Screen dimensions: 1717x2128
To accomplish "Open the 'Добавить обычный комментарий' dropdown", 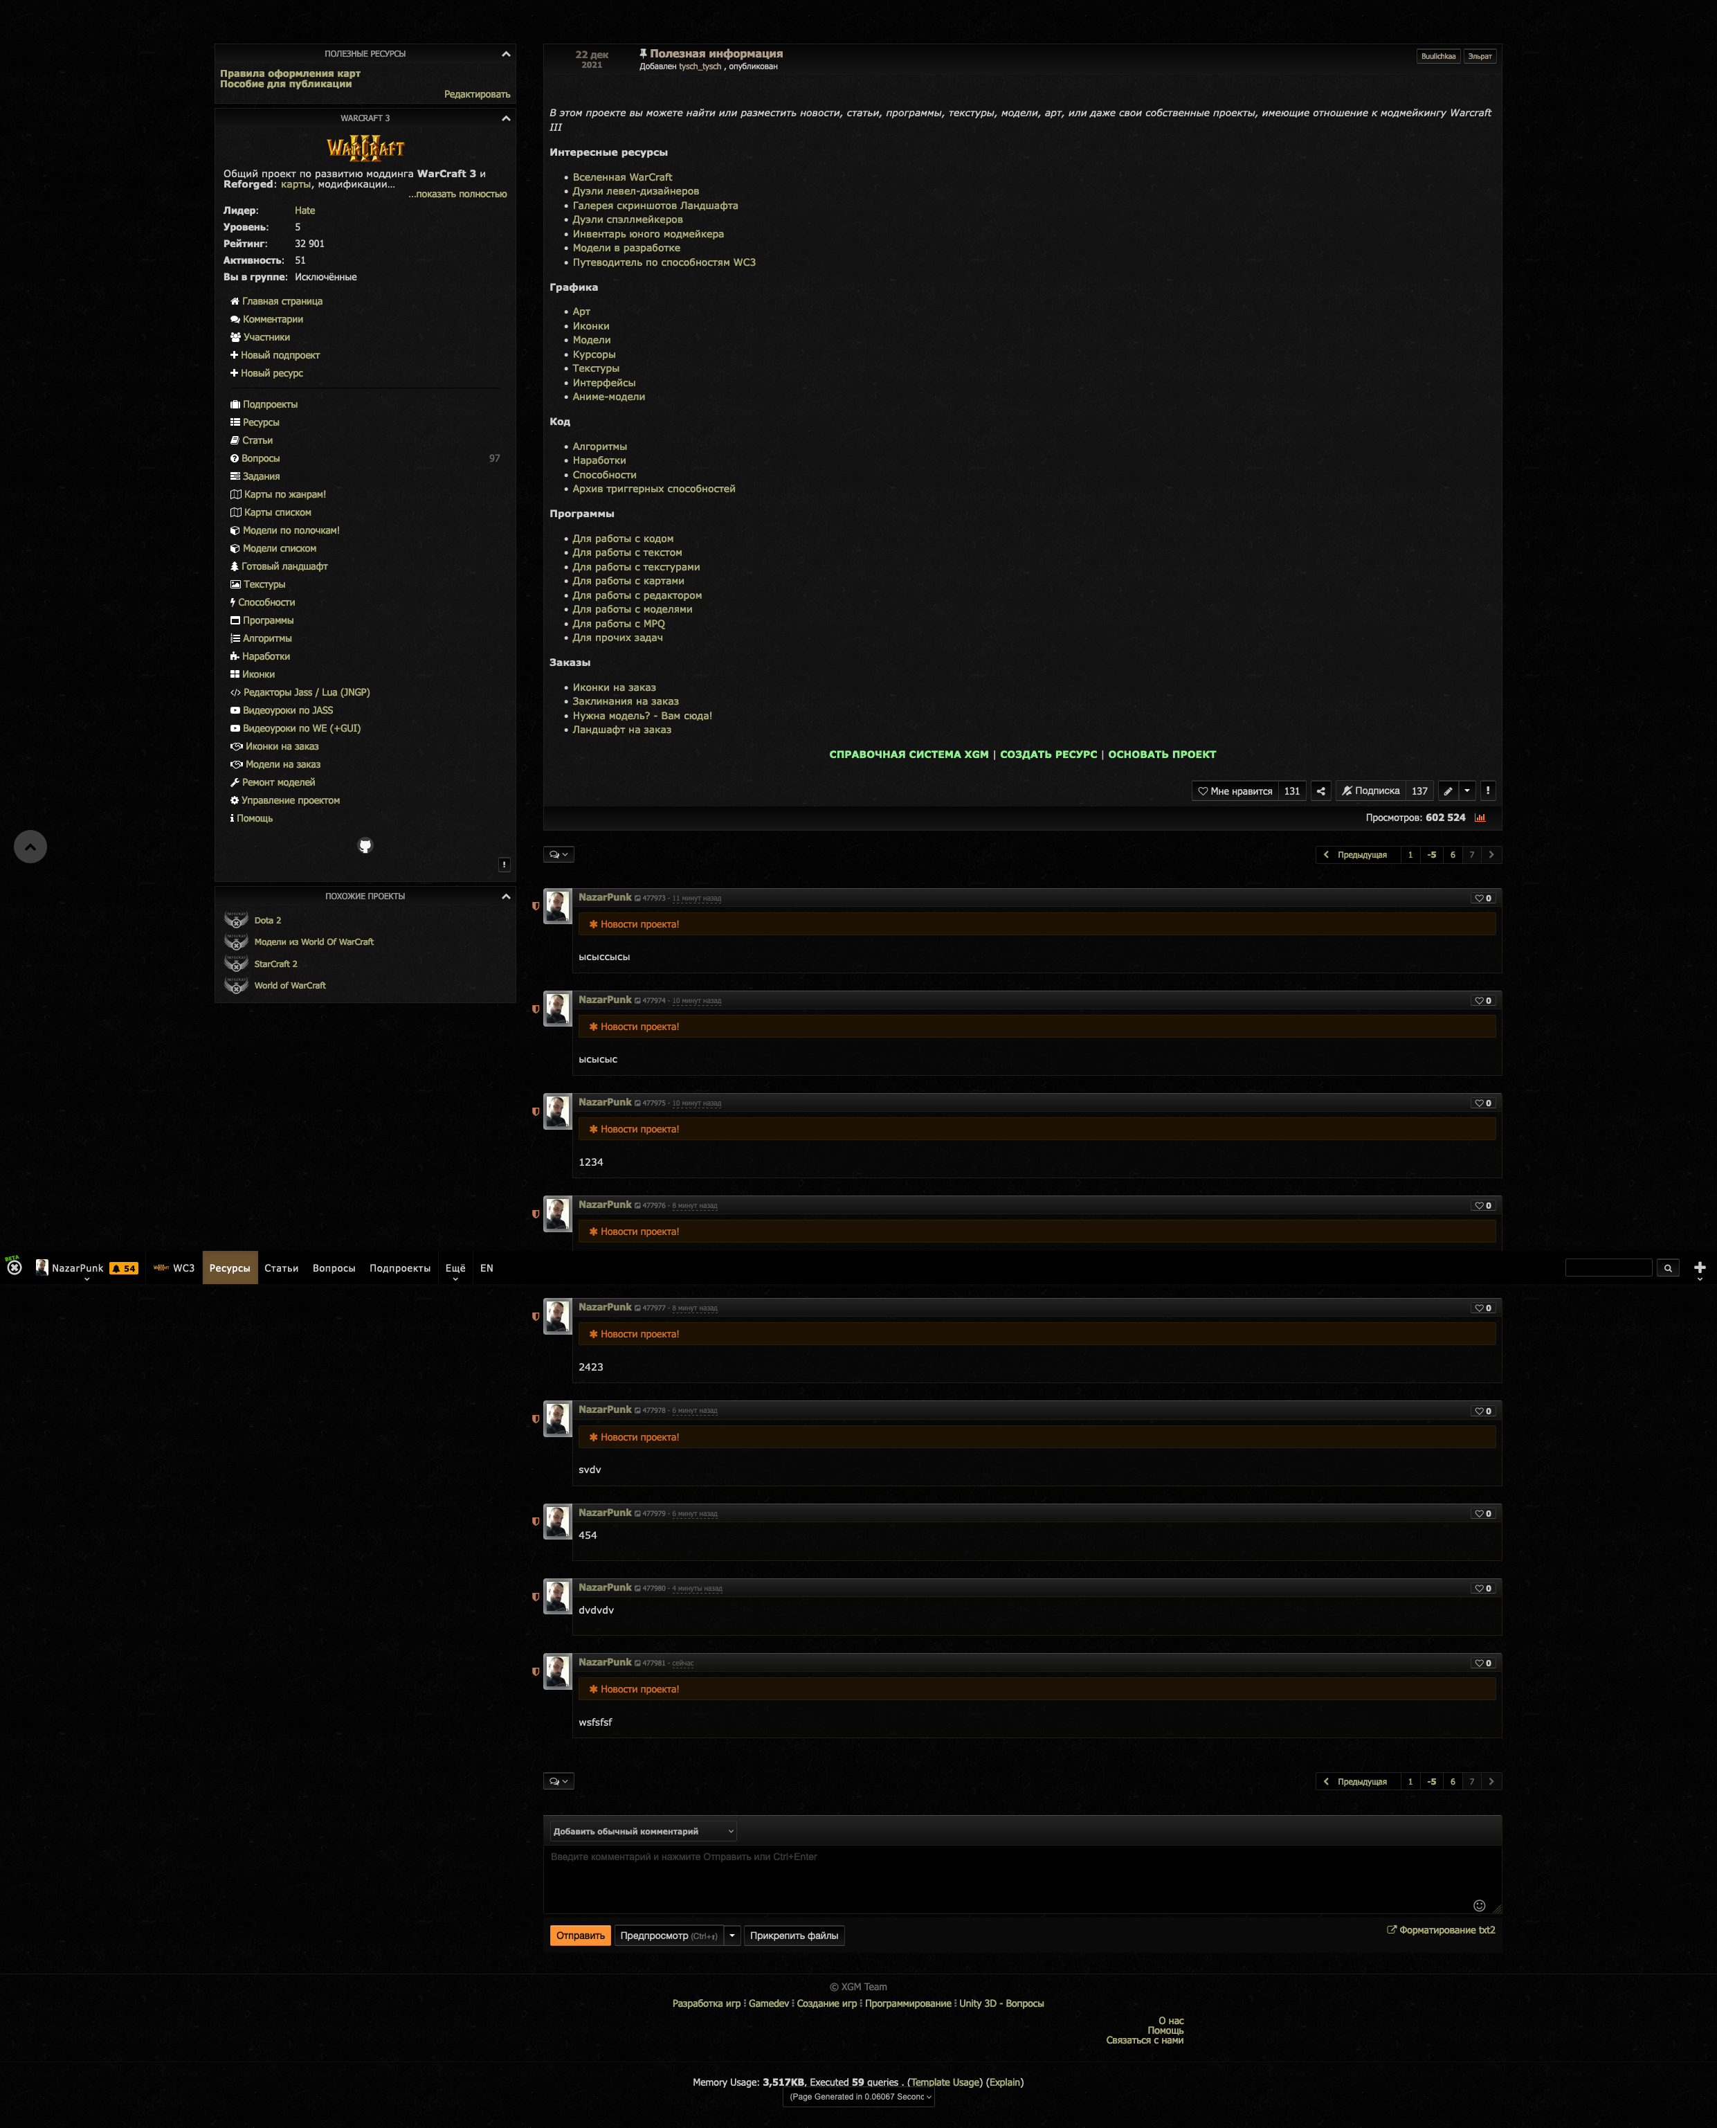I will (643, 1831).
